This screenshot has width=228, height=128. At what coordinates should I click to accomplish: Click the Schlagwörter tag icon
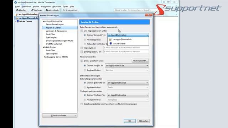coord(64,10)
